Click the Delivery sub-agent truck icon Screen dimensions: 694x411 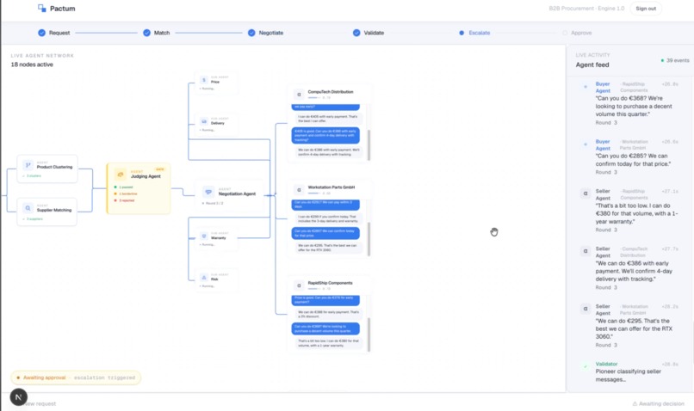click(x=203, y=121)
